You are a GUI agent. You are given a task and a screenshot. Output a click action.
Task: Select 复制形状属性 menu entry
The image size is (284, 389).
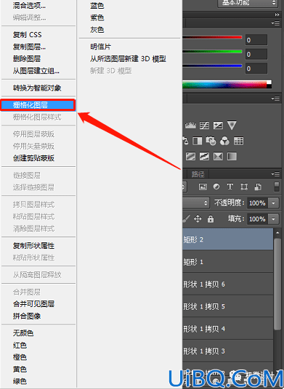[x=33, y=246]
